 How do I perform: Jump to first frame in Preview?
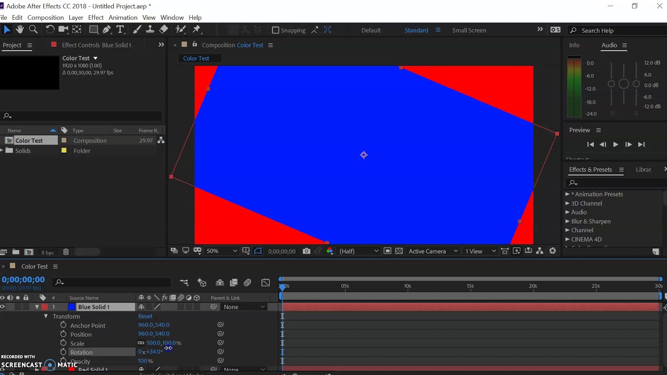(590, 144)
